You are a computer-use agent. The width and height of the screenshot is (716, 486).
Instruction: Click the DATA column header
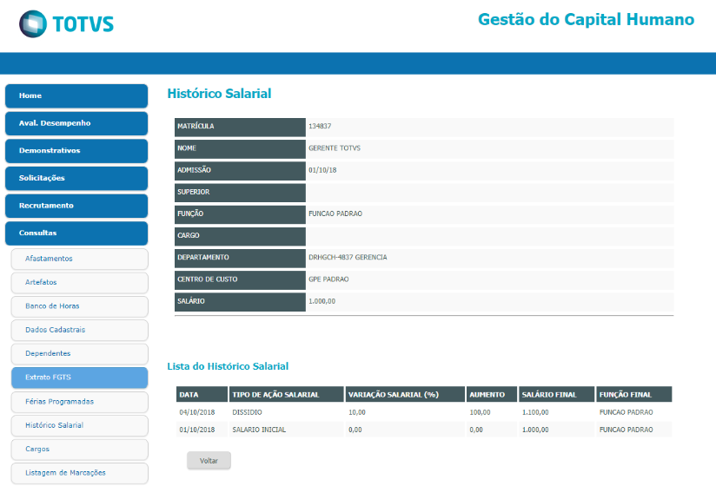202,394
